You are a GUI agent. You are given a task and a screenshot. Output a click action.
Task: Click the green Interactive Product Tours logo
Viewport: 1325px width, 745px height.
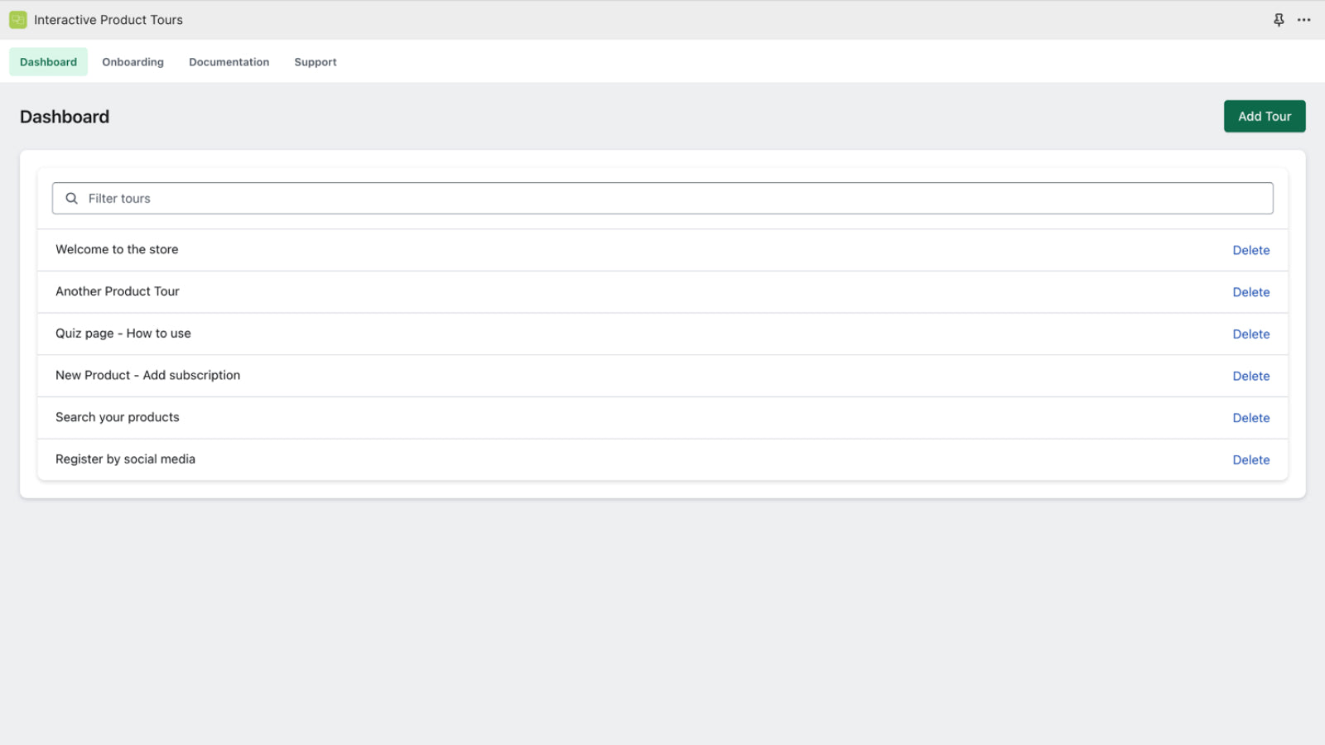[17, 19]
